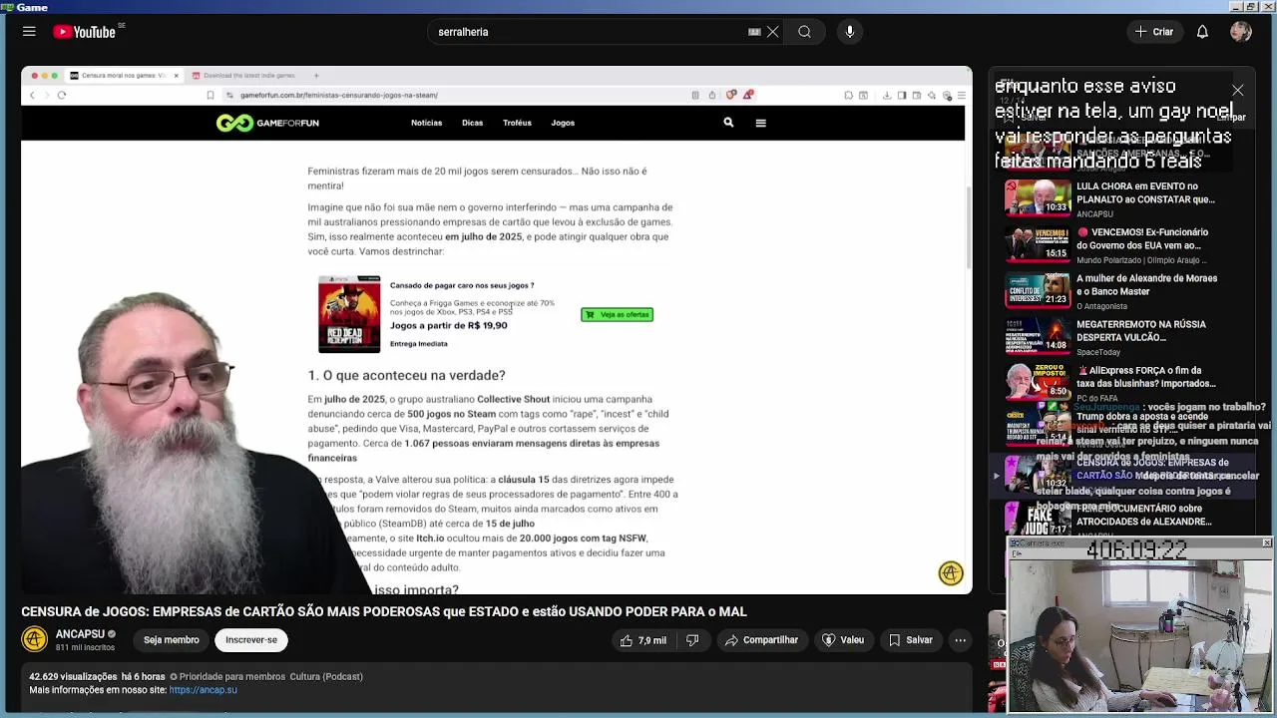Open the ANCAPSU channel avatar
1277x718 pixels.
pyautogui.click(x=35, y=639)
